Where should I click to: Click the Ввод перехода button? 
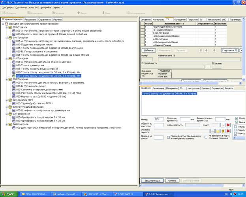[x=152, y=181]
